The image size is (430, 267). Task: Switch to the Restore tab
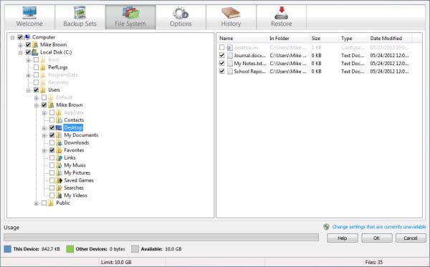[282, 16]
